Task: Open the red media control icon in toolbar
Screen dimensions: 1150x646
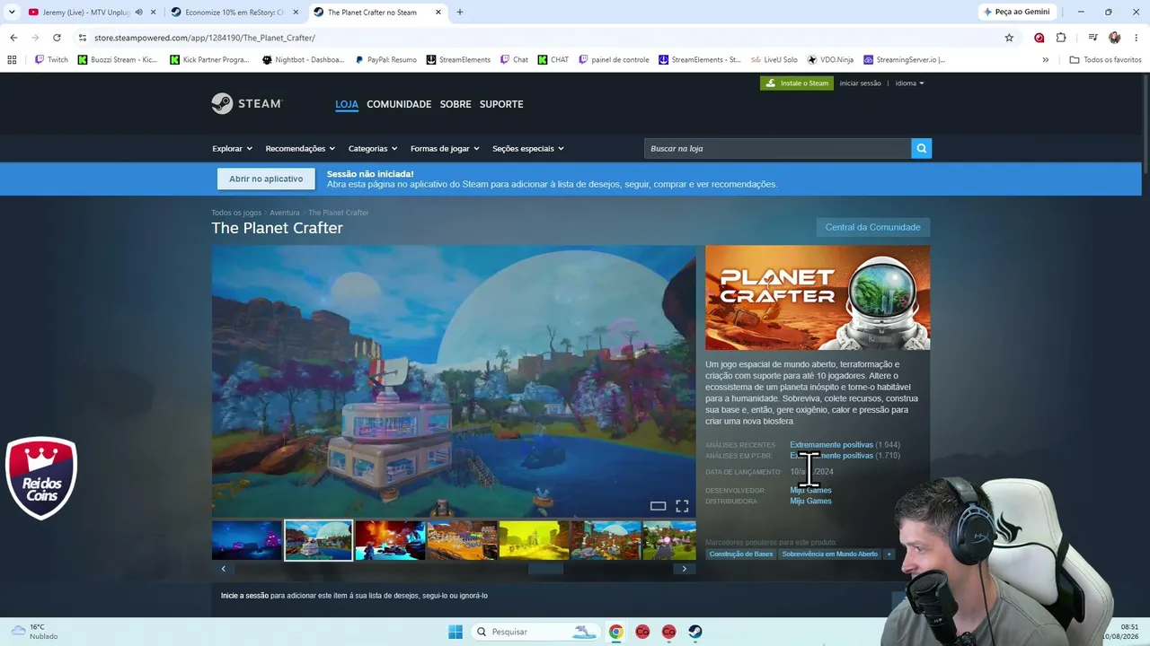Action: point(1039,38)
